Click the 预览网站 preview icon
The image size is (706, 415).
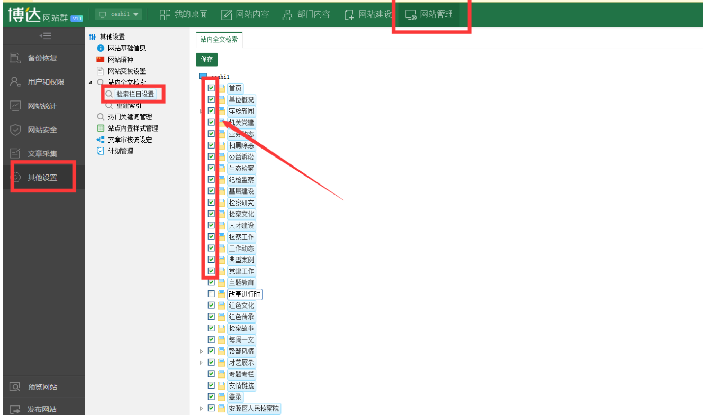15,387
